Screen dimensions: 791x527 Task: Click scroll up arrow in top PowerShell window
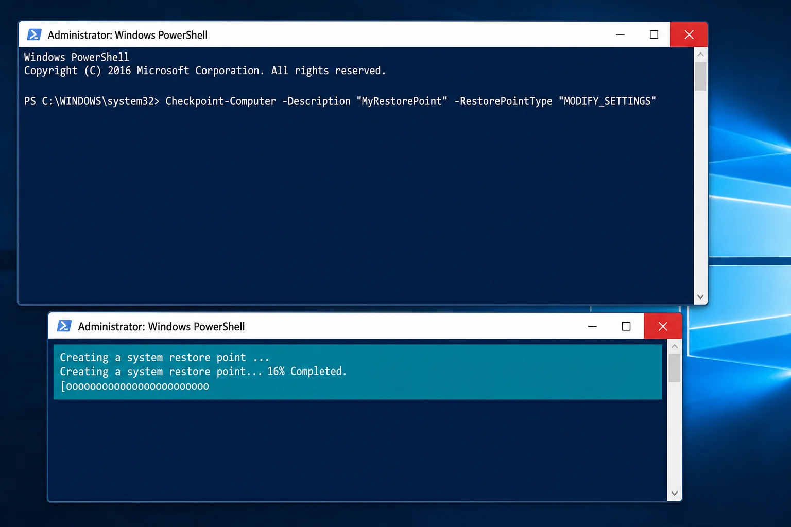(x=700, y=55)
